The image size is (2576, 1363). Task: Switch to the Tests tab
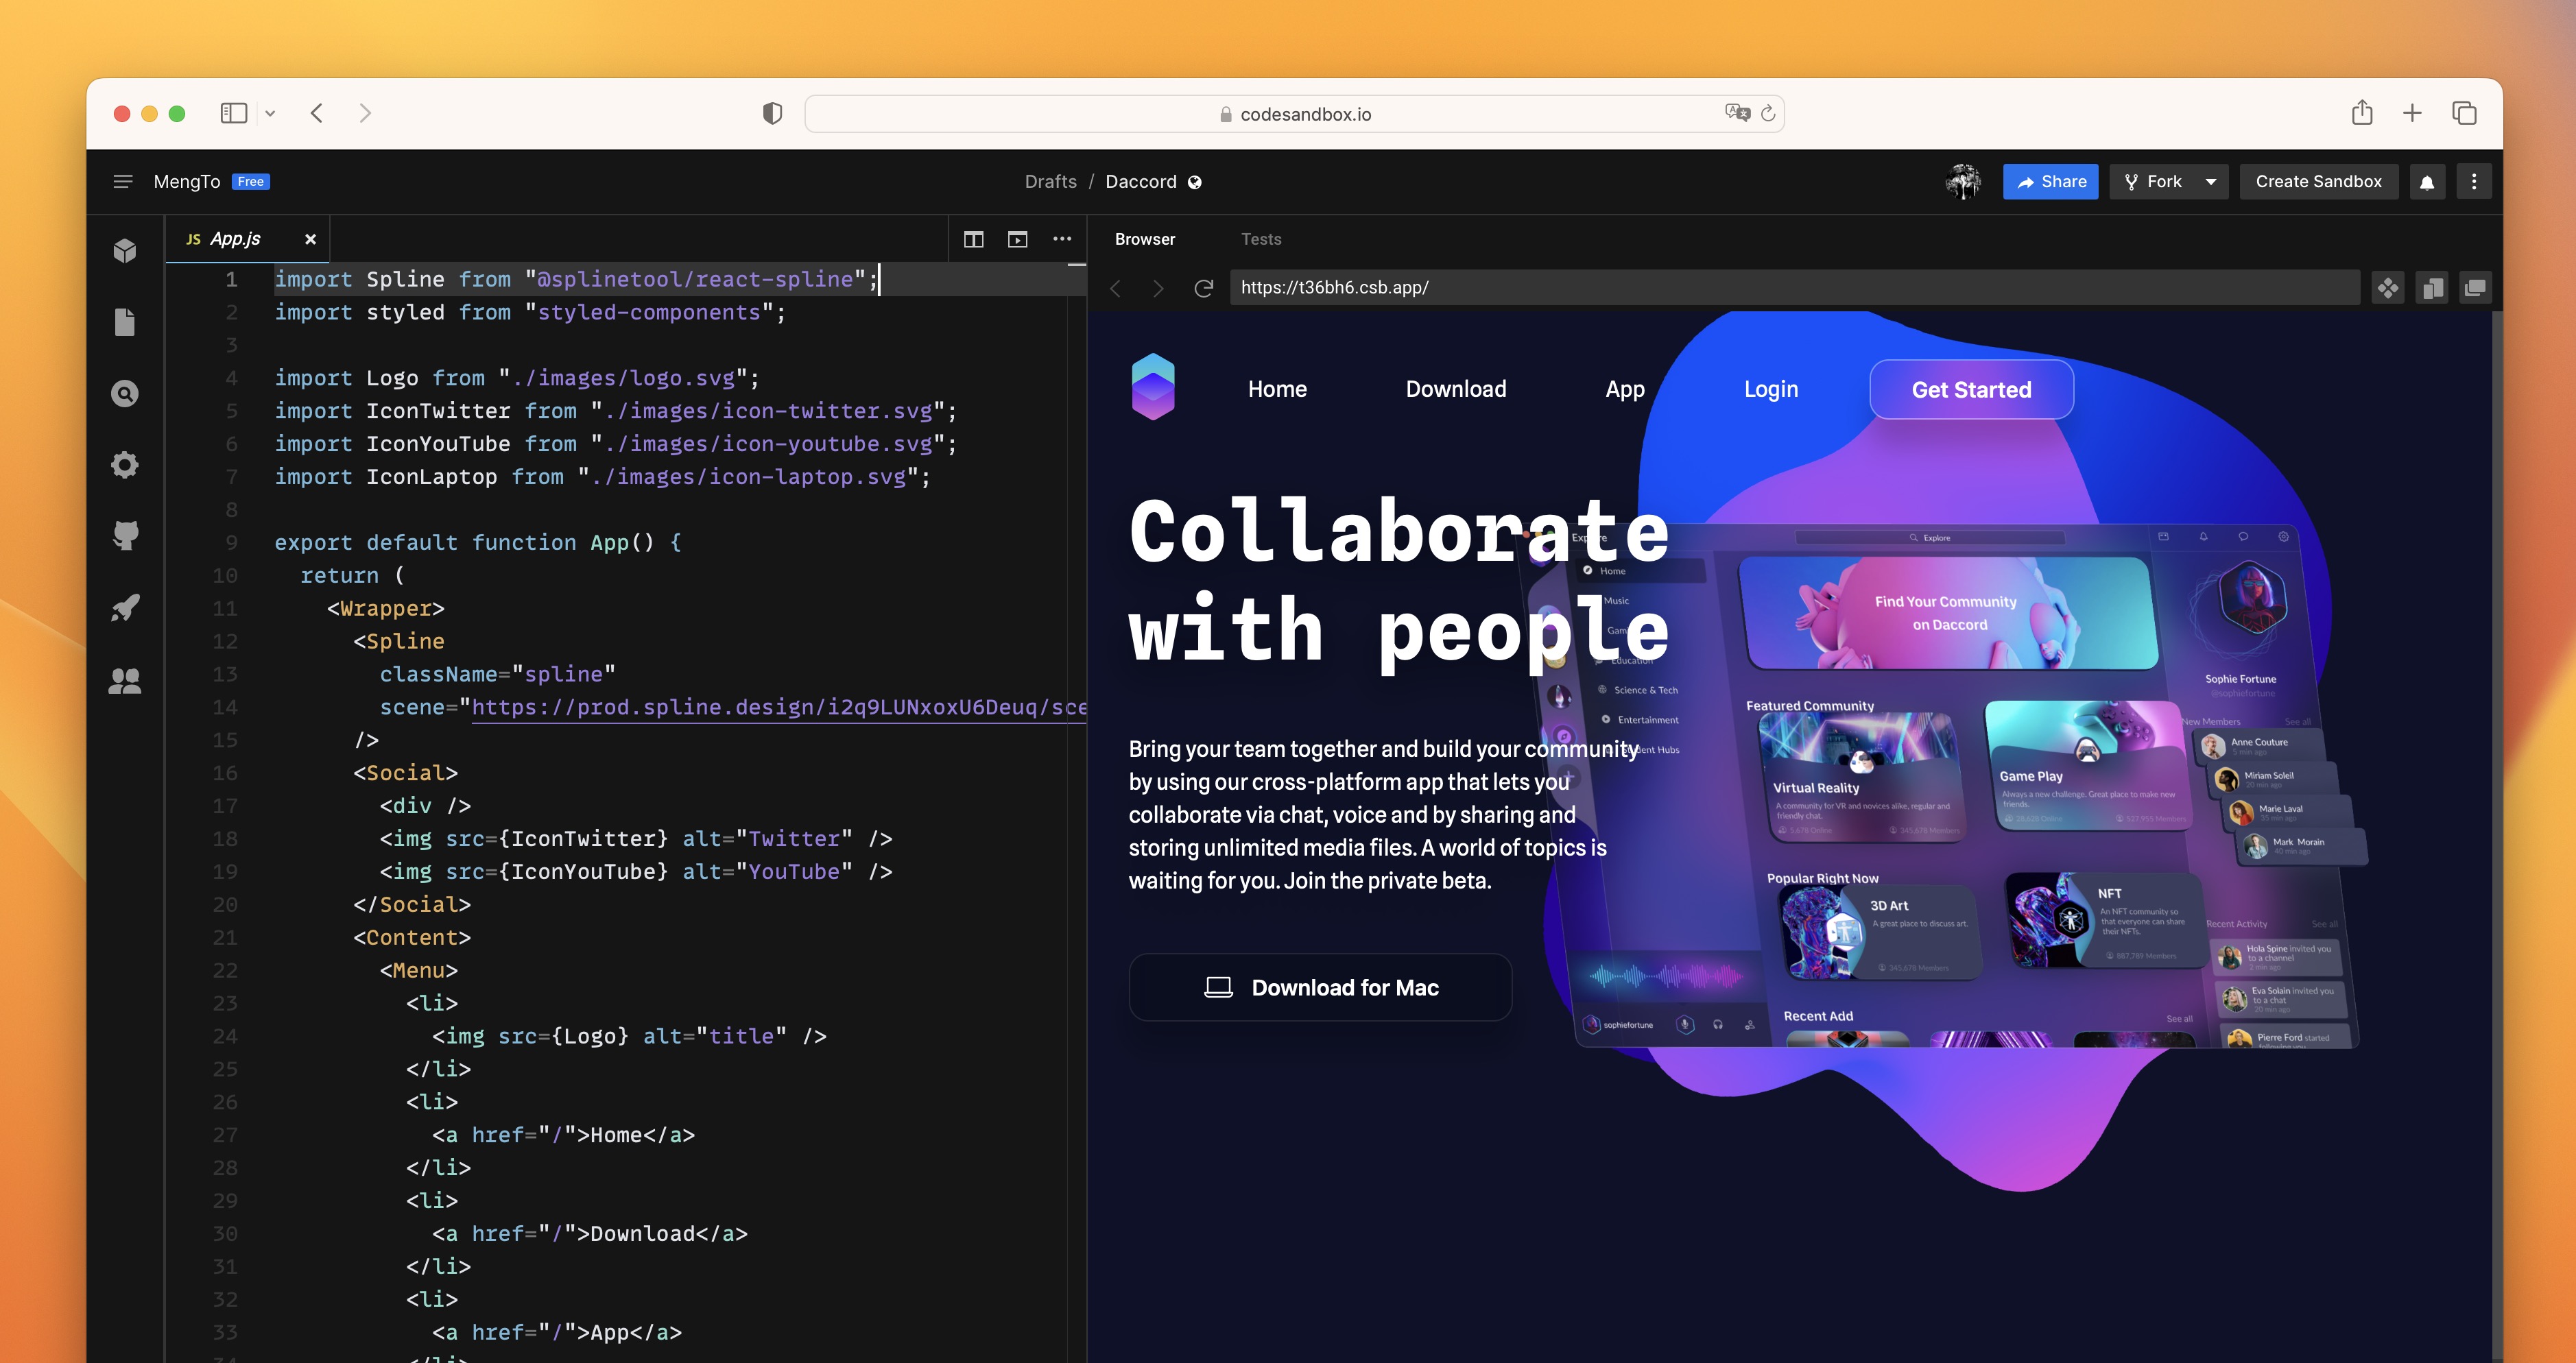(x=1261, y=239)
